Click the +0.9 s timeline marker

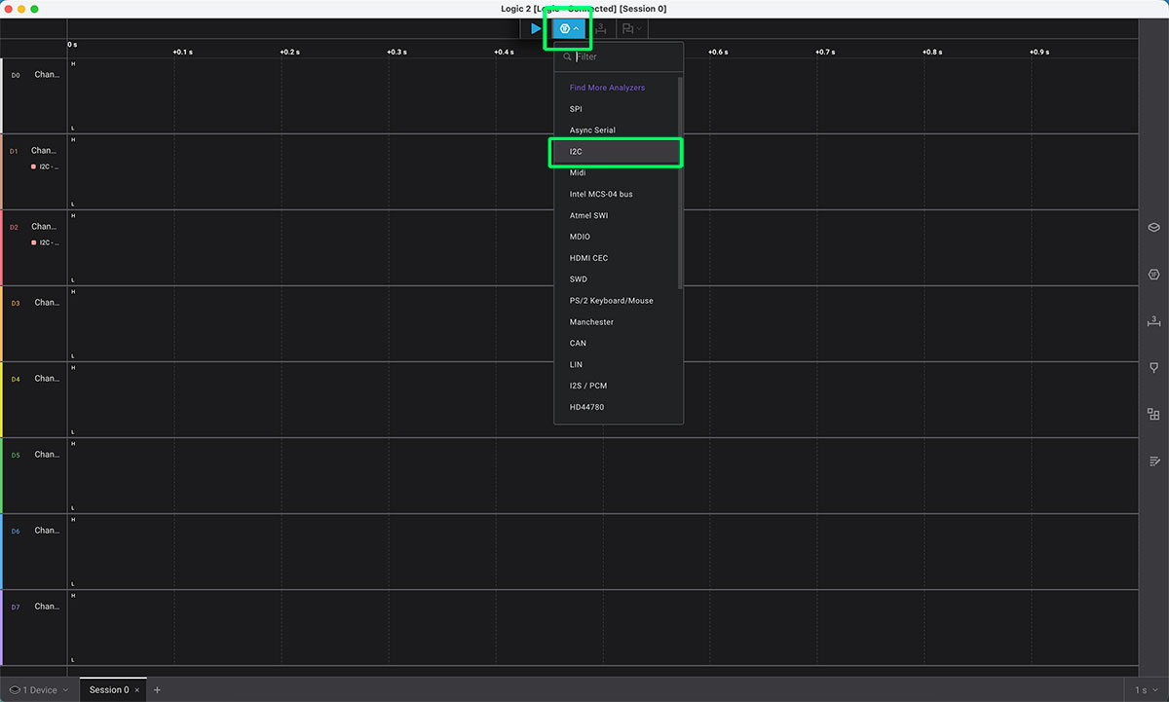pyautogui.click(x=1039, y=52)
